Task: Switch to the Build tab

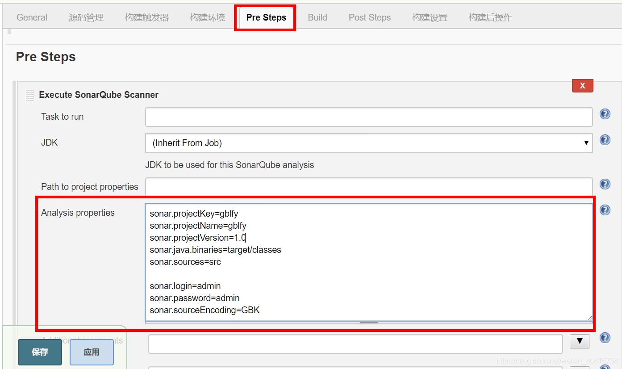Action: coord(317,17)
